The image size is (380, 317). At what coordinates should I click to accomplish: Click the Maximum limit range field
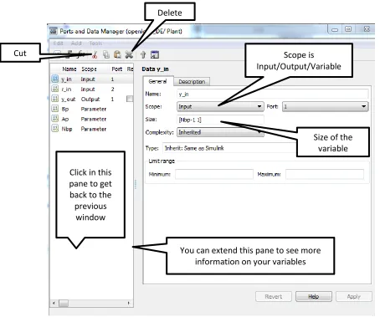(x=325, y=174)
